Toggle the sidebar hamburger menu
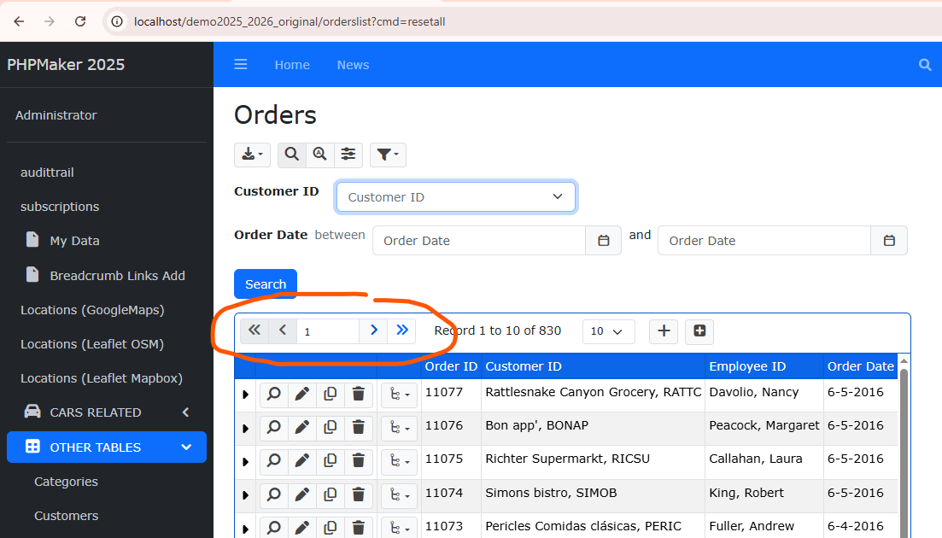The height and width of the screenshot is (538, 942). click(241, 65)
